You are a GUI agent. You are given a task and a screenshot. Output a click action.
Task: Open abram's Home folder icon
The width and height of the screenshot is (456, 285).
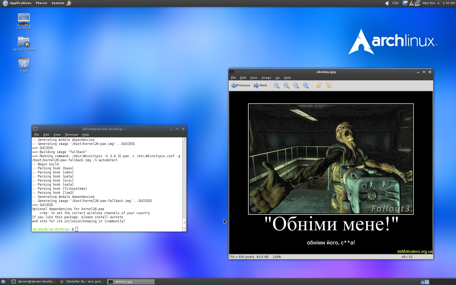click(24, 44)
